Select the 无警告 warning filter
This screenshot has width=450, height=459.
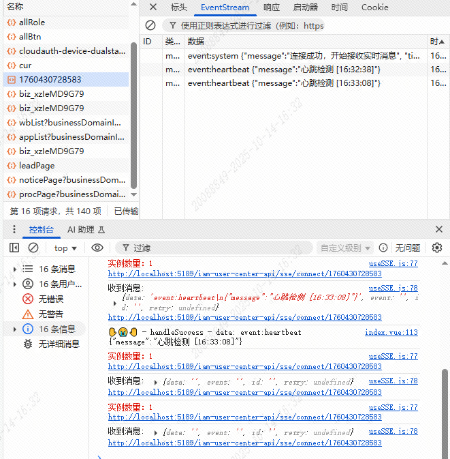click(50, 314)
